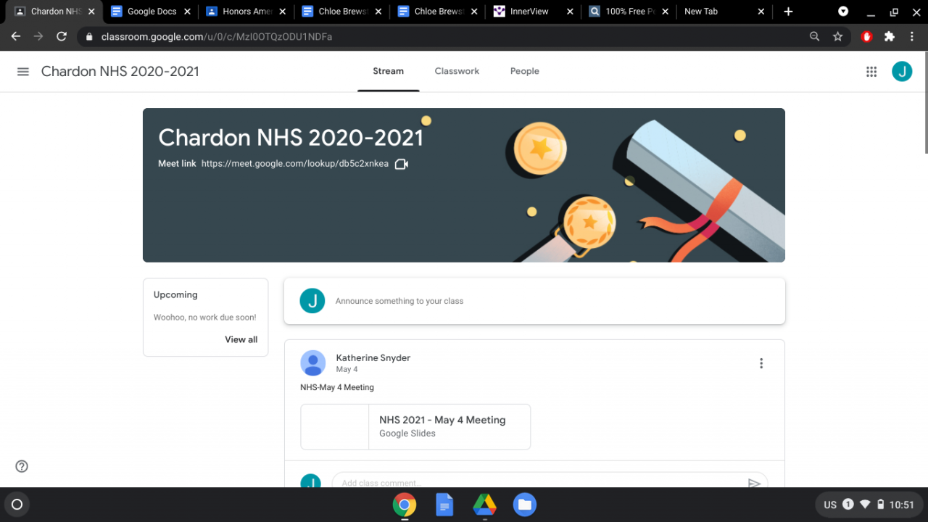This screenshot has height=522, width=928.
Task: Click the help question mark icon
Action: (x=22, y=466)
